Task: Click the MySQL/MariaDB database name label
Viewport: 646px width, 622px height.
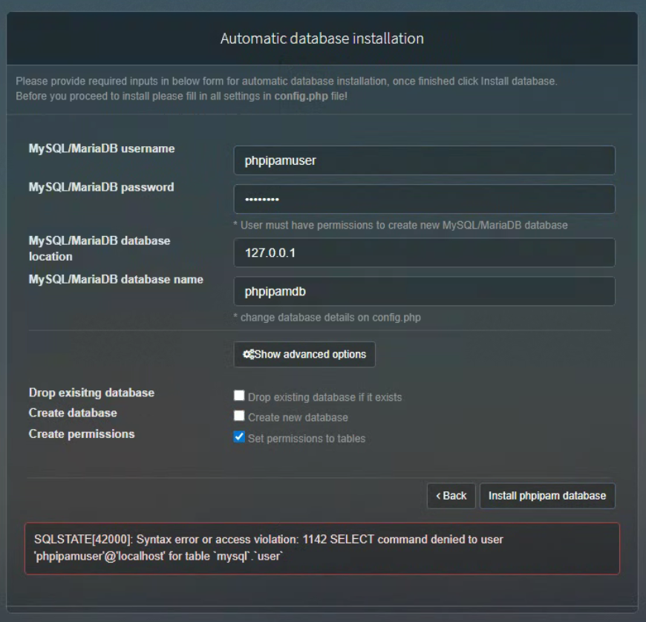Action: [x=116, y=279]
